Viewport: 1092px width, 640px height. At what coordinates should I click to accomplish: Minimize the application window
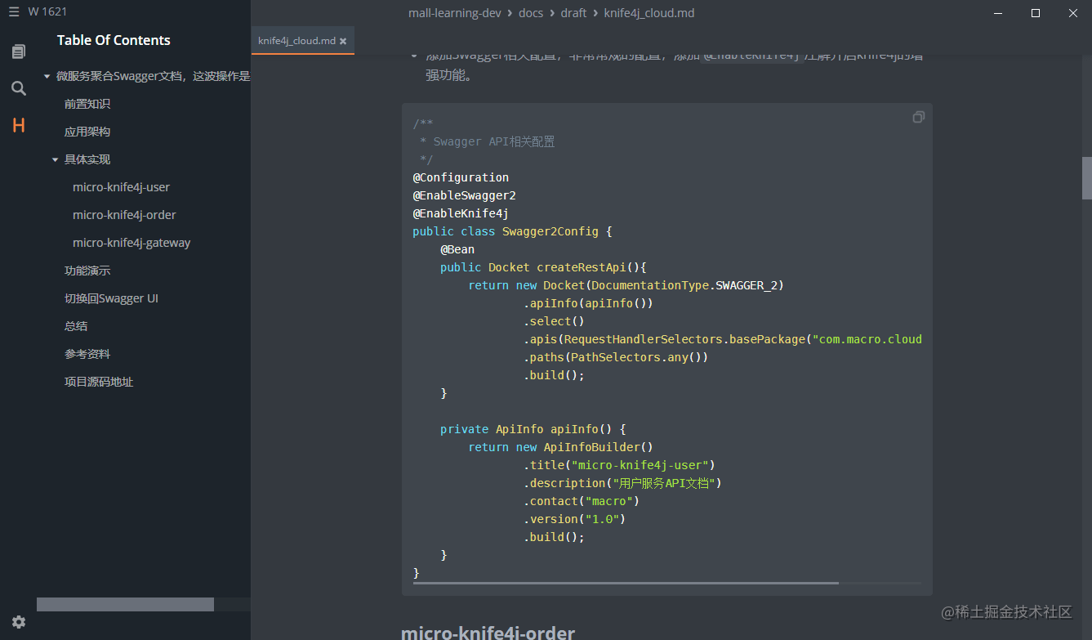pyautogui.click(x=998, y=13)
